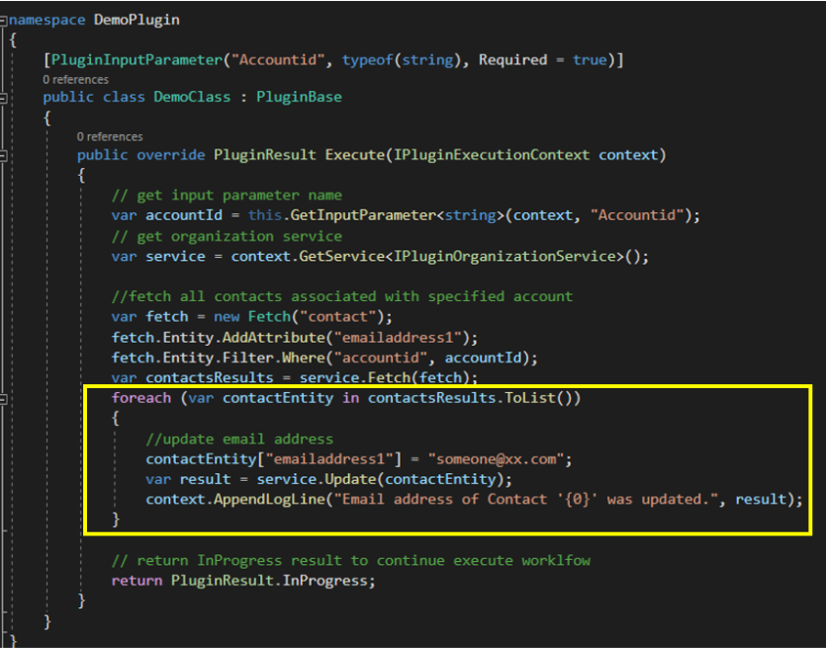
Task: Collapse the DemoClass class region
Action: tap(4, 98)
